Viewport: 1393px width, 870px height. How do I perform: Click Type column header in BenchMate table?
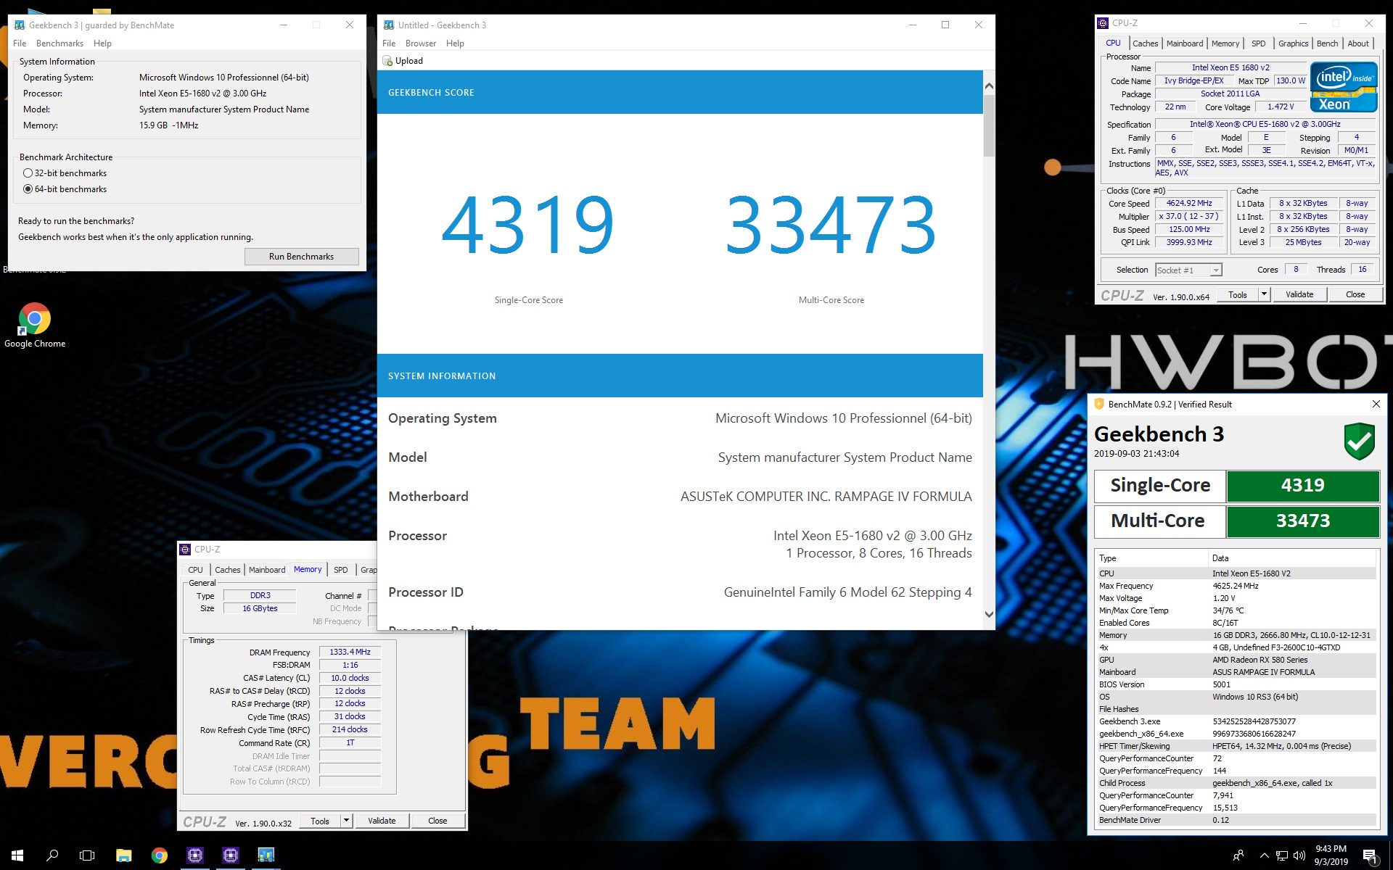point(1152,558)
